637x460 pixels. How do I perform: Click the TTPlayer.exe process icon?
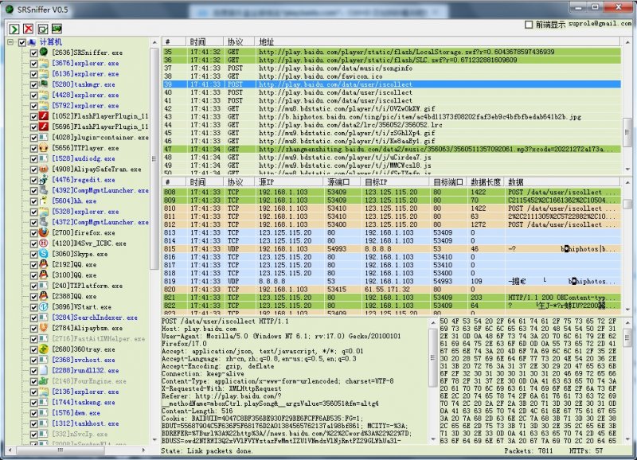[44, 148]
